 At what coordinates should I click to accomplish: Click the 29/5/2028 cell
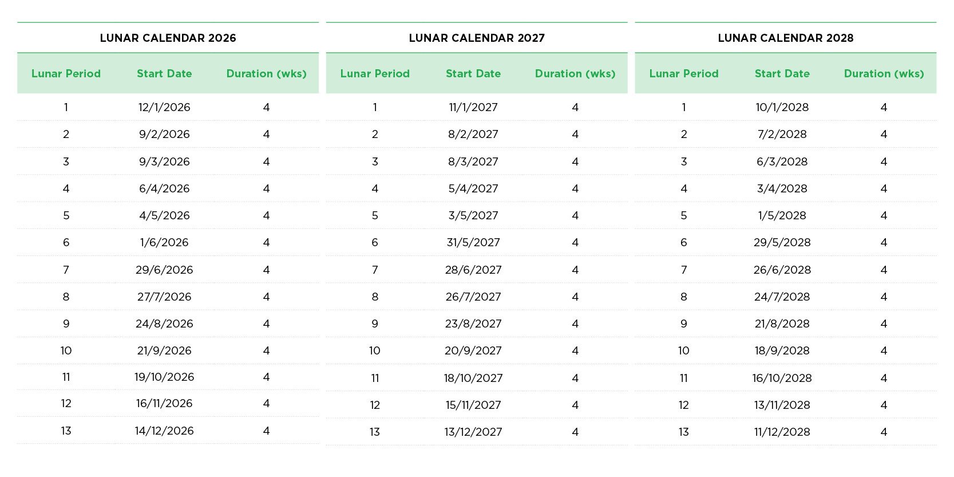click(782, 242)
